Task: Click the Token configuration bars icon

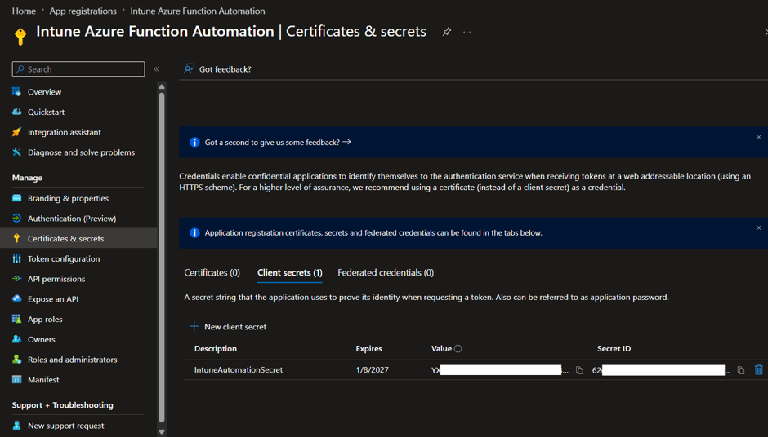Action: point(16,258)
